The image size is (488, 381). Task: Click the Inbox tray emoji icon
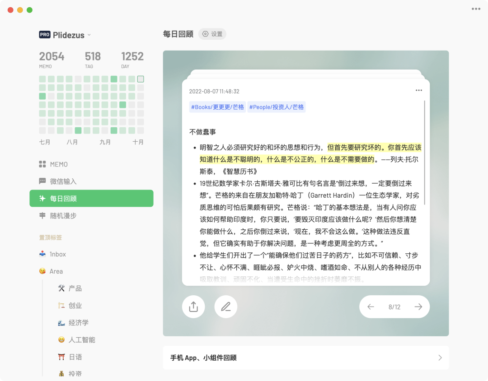coord(42,254)
